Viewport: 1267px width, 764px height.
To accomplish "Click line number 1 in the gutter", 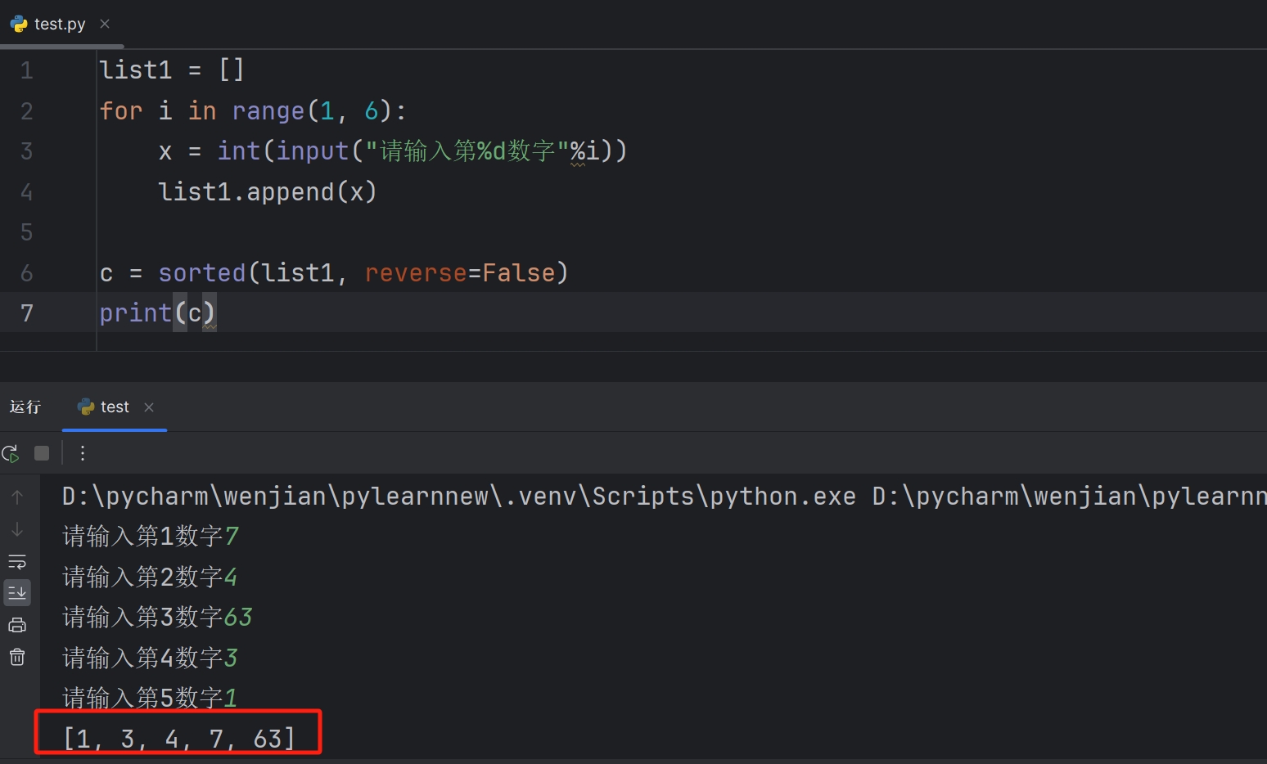I will point(27,70).
